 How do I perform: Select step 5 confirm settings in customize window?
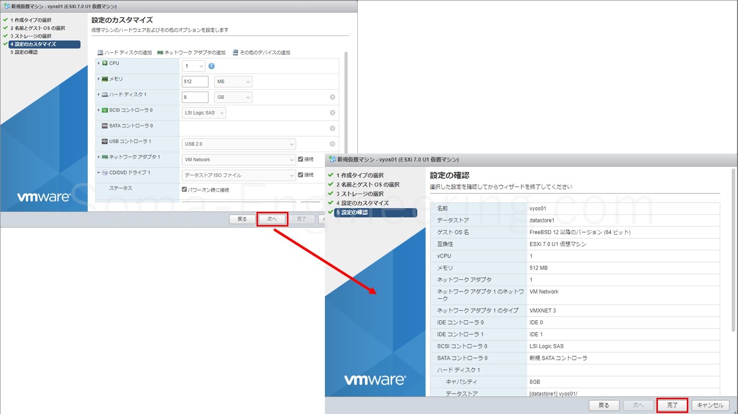click(x=24, y=52)
